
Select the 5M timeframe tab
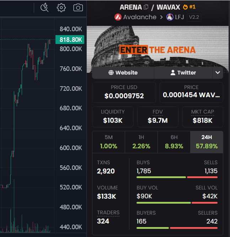click(108, 142)
